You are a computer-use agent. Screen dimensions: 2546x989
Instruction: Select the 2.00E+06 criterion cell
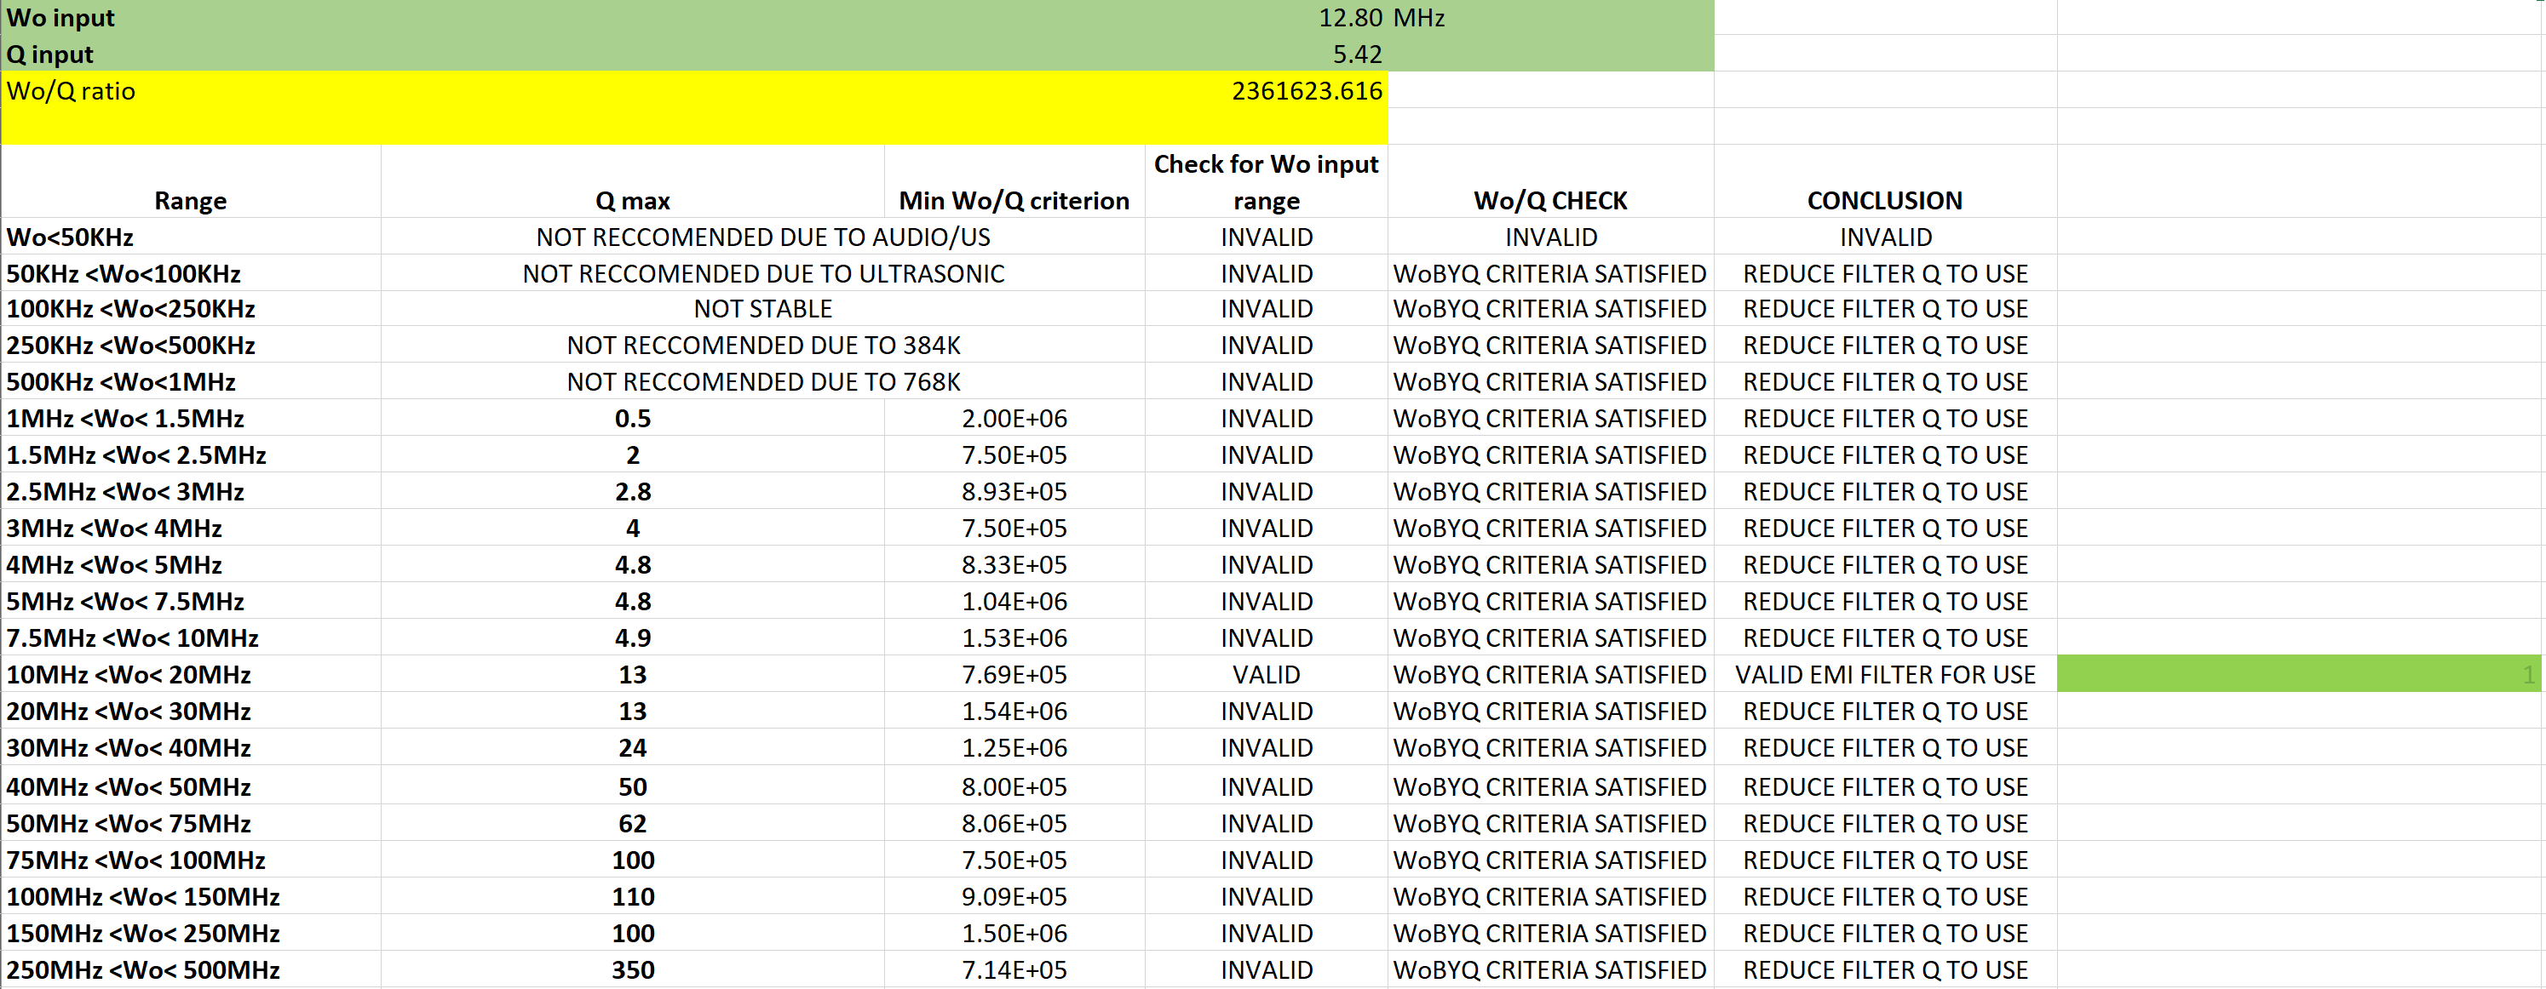[1014, 419]
